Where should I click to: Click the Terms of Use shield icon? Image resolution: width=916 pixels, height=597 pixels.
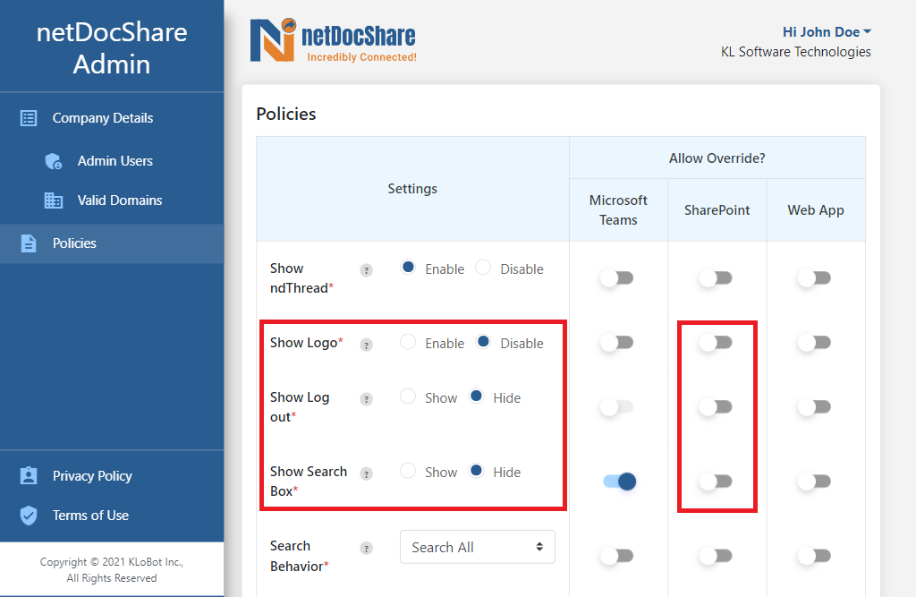(28, 516)
